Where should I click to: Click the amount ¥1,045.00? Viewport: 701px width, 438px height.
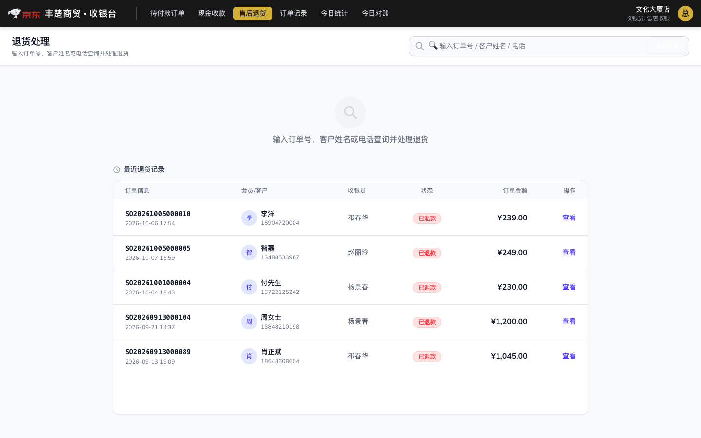(509, 356)
